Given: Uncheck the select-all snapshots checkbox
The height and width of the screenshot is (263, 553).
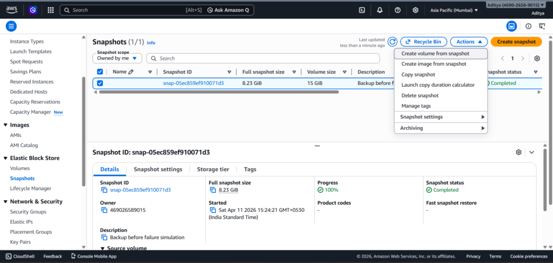Looking at the screenshot, I should pos(100,72).
